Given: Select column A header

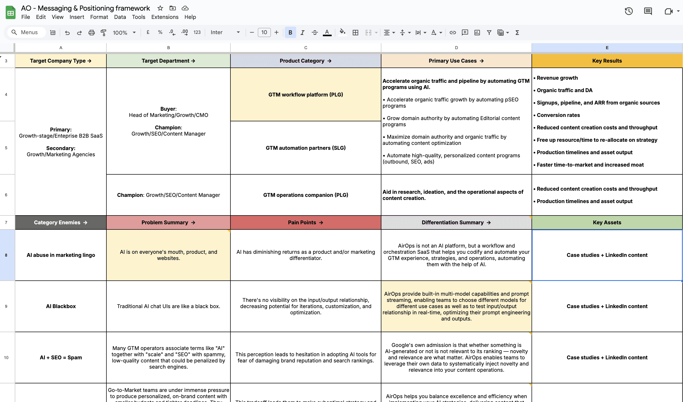Looking at the screenshot, I should tap(61, 48).
